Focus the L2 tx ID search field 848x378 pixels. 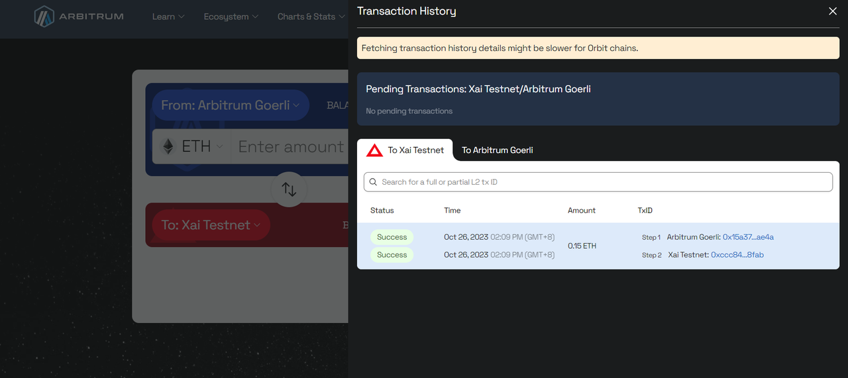603,182
